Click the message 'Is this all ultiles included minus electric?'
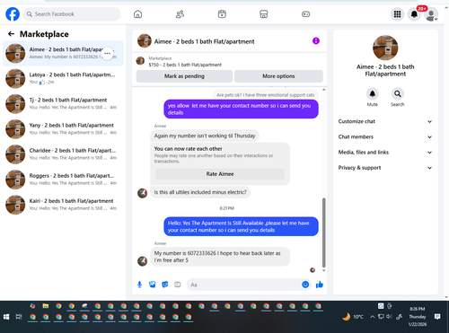Image resolution: width=449 pixels, height=333 pixels. click(200, 192)
